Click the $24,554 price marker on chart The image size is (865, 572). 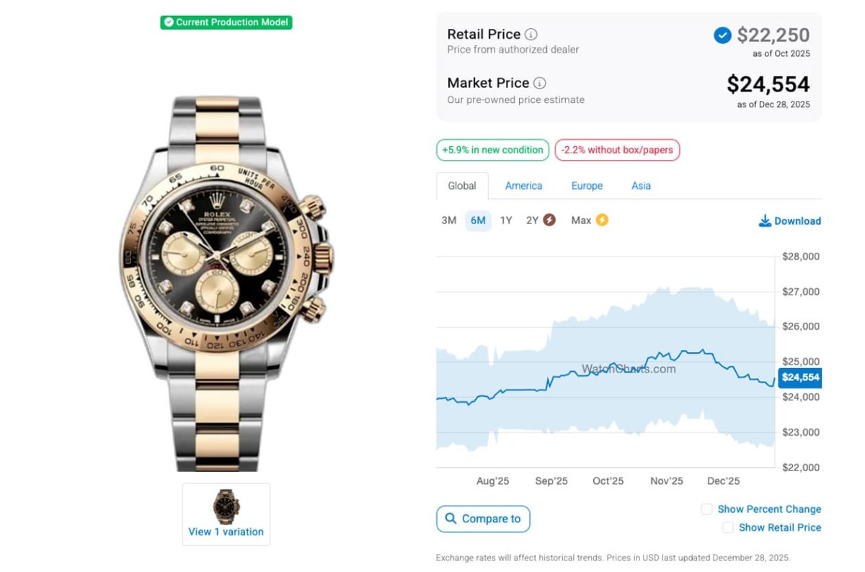point(800,377)
